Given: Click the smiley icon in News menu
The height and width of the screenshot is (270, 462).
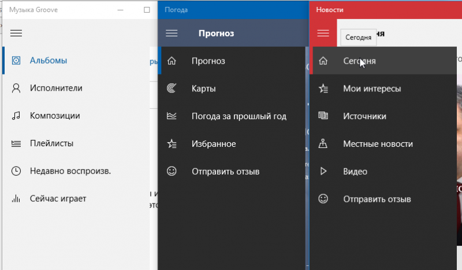Looking at the screenshot, I should coord(323,198).
